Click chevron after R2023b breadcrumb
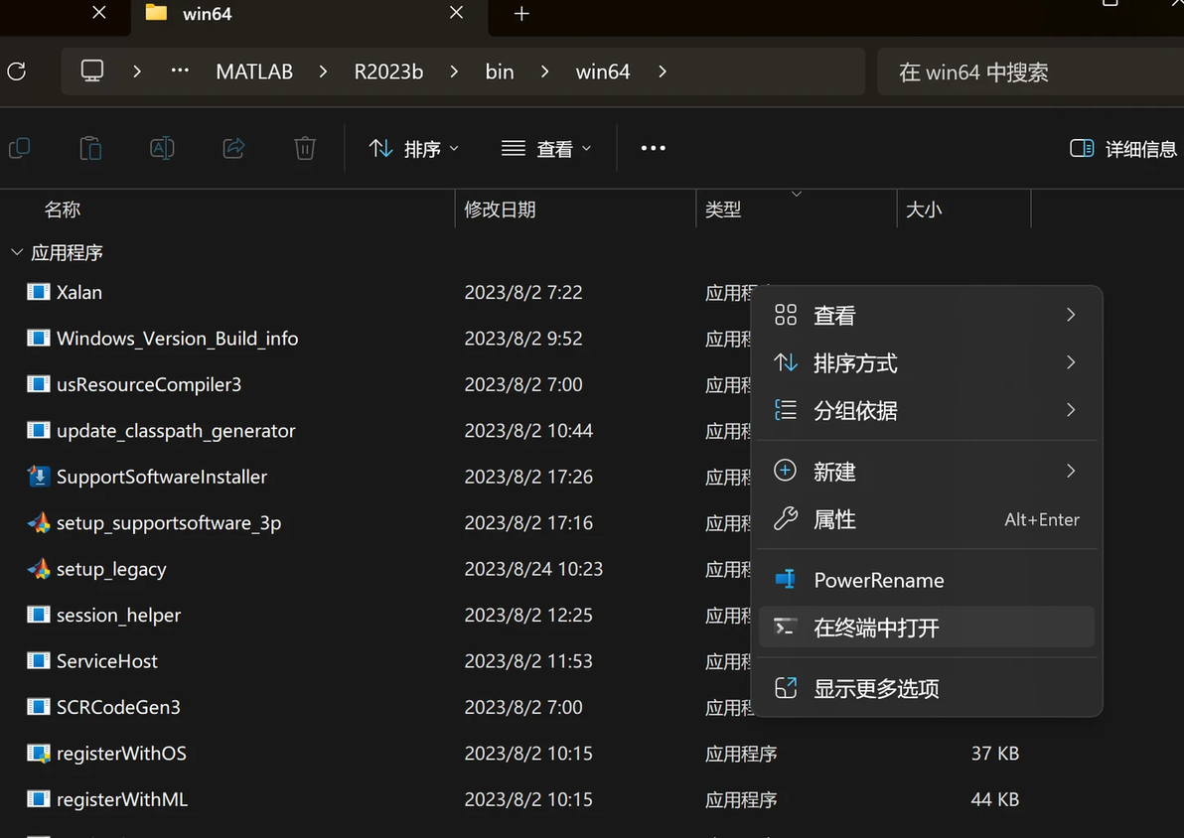 (454, 71)
